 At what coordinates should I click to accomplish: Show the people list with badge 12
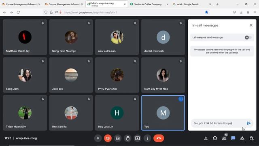click(224, 138)
